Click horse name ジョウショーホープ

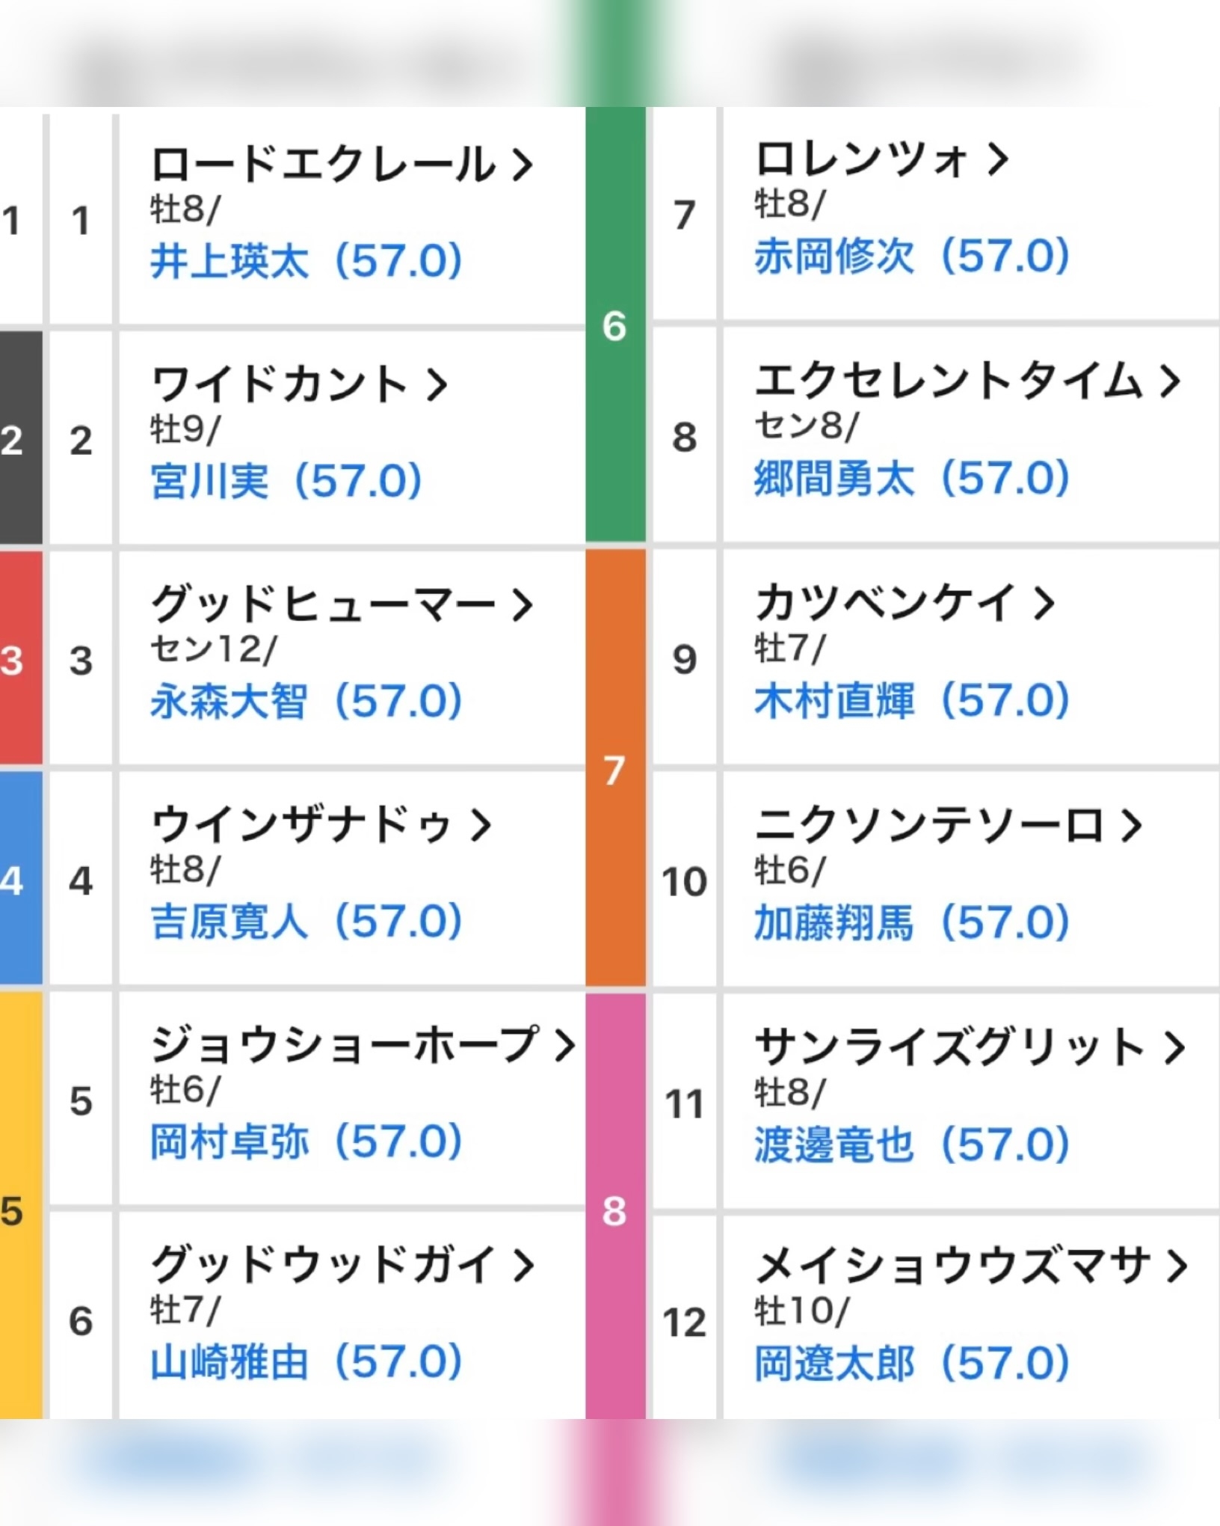(x=344, y=1045)
